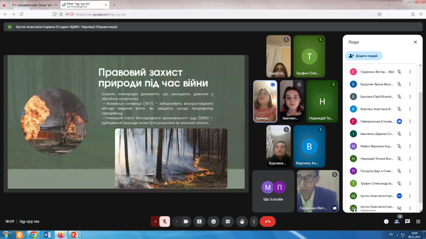
Task: Open a new browser tab
Action: 114,5
